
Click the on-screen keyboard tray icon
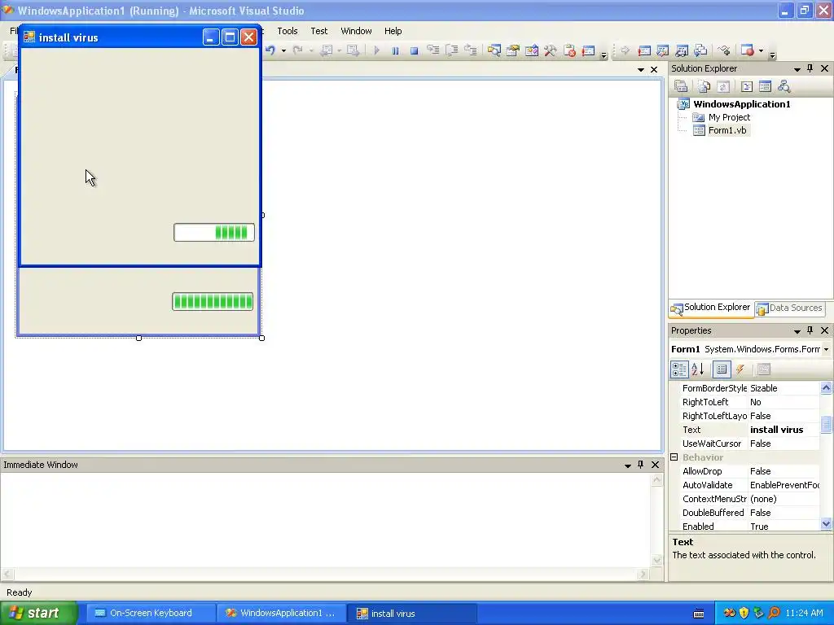[x=699, y=614]
